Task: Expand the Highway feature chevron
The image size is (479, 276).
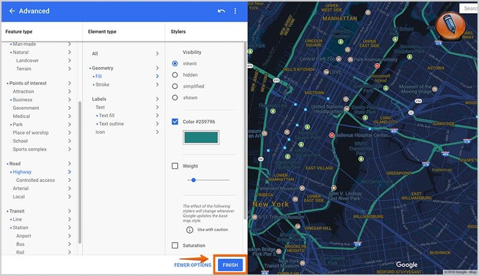Action: click(69, 172)
